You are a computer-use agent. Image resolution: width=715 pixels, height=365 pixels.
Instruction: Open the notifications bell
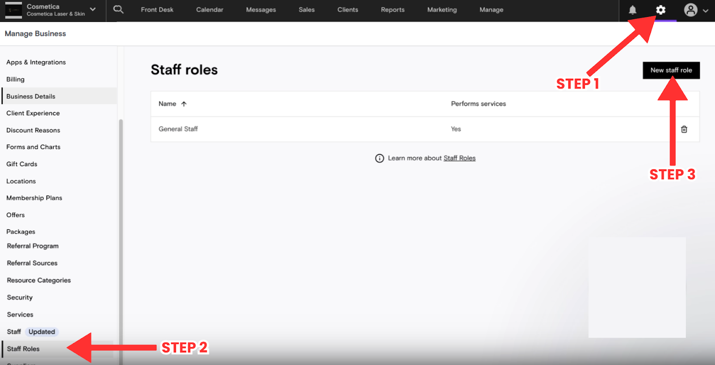pos(632,10)
